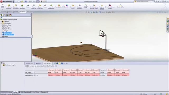169x95 pixels.
Task: Click the New document icon
Action: tap(18, 2)
